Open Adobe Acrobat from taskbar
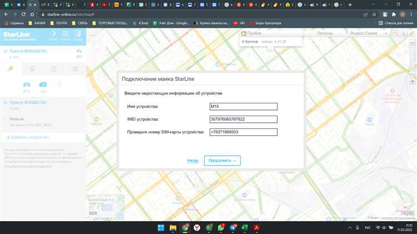This screenshot has height=234, width=417. pos(257,228)
